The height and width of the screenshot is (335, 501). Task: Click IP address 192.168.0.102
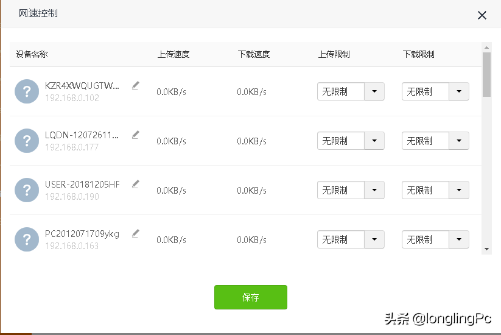coord(72,98)
